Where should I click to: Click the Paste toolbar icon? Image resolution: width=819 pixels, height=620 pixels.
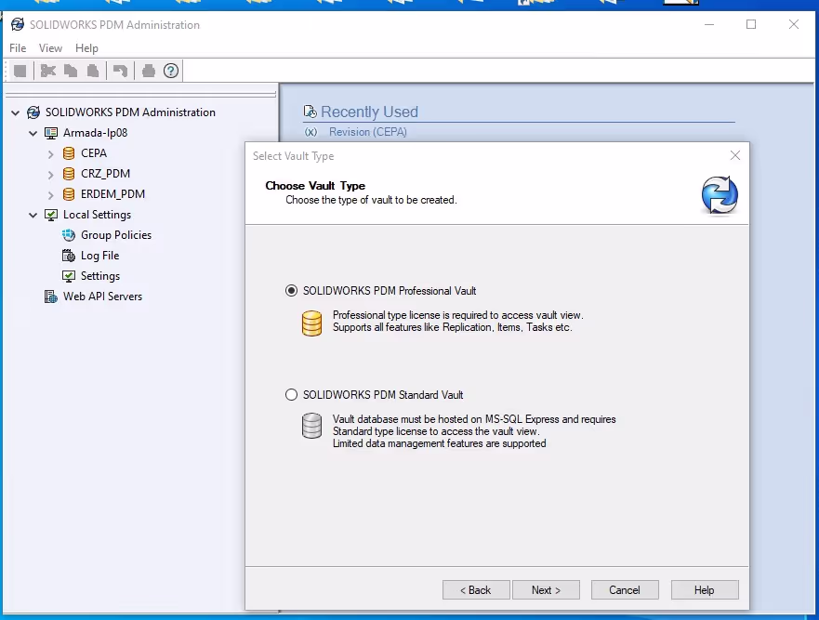coord(93,71)
